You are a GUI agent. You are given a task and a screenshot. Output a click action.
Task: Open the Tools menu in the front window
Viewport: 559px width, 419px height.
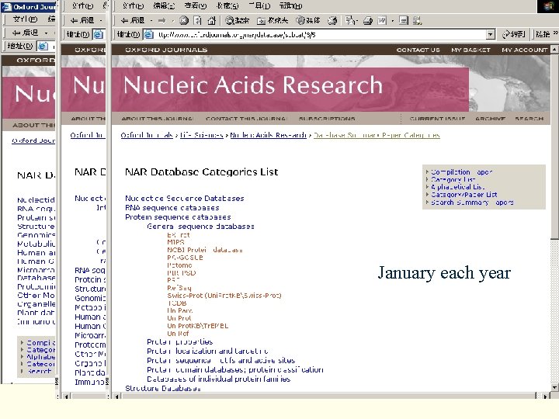[x=259, y=6]
